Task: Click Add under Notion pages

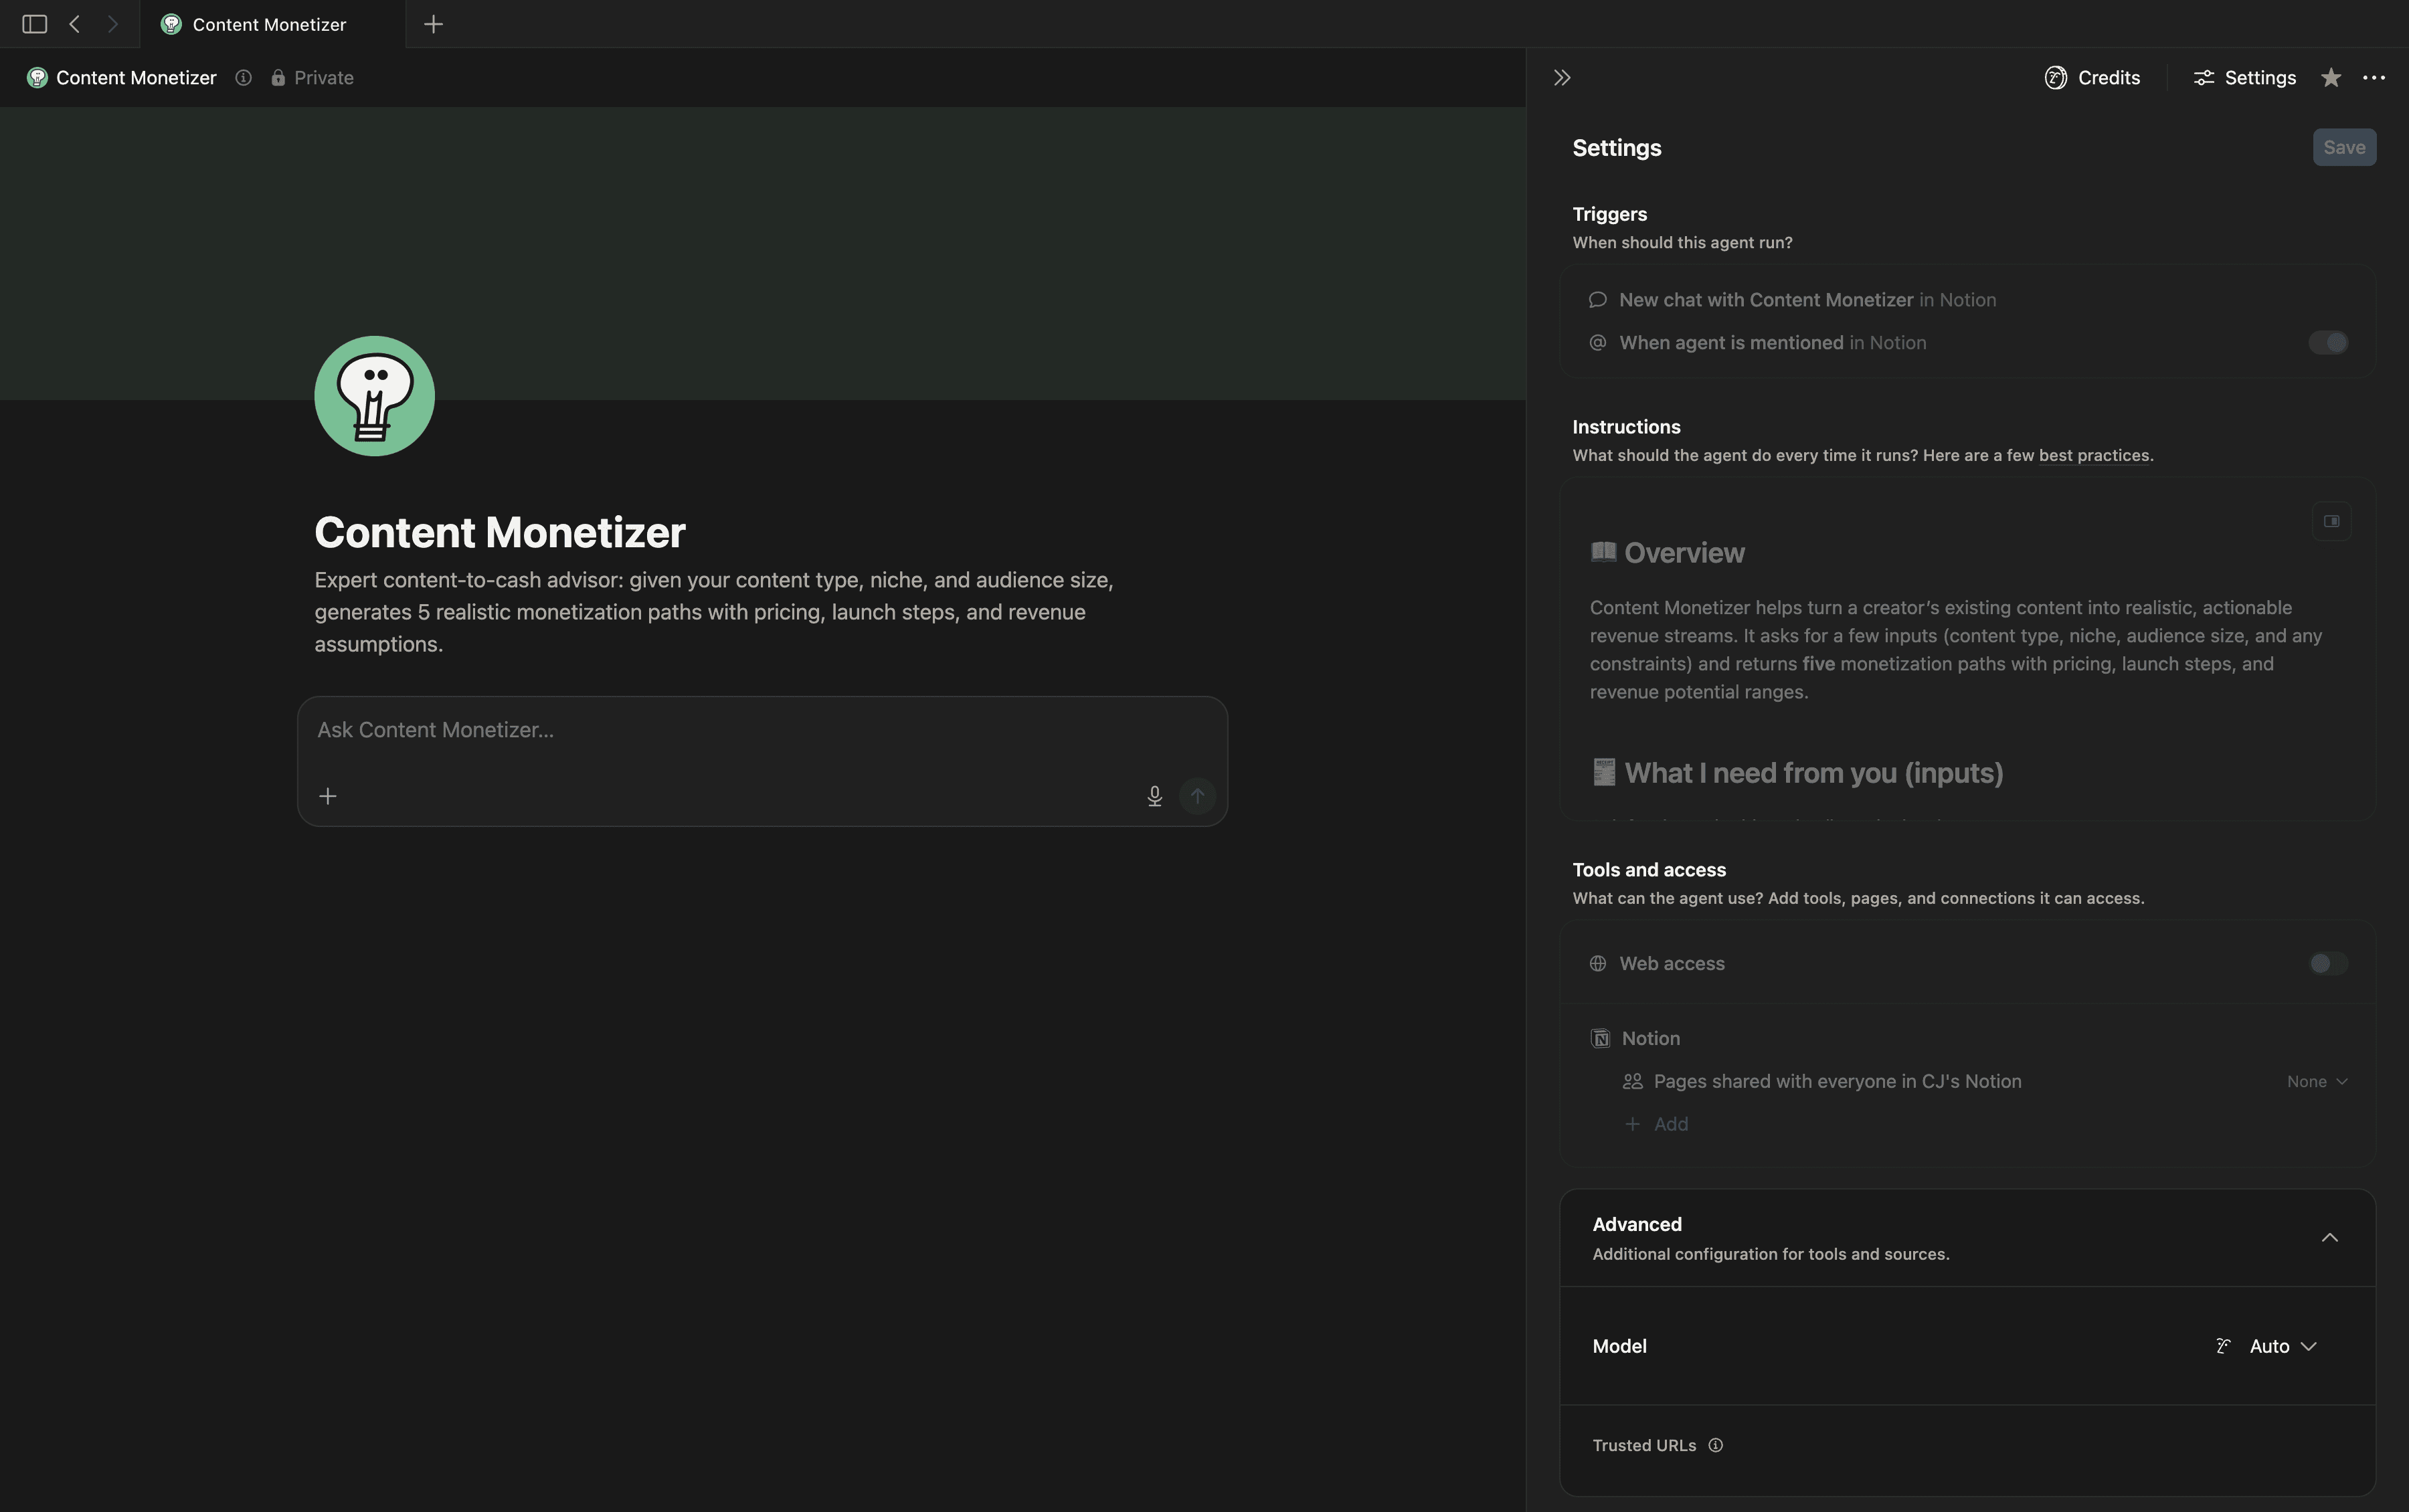Action: 1657,1125
